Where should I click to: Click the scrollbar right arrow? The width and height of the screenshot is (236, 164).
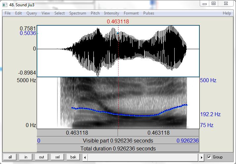click(x=201, y=157)
